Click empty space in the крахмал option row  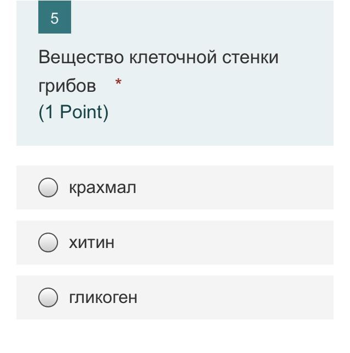(234, 187)
